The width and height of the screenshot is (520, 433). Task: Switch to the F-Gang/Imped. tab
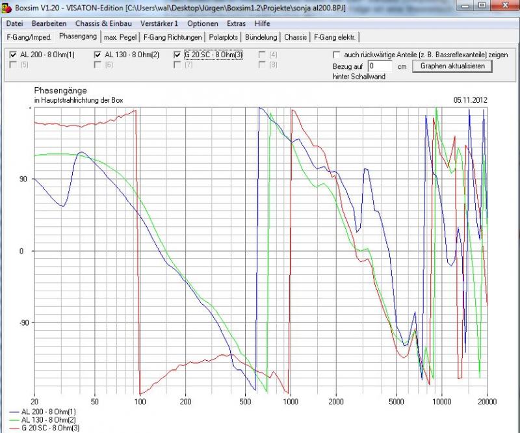click(x=29, y=37)
